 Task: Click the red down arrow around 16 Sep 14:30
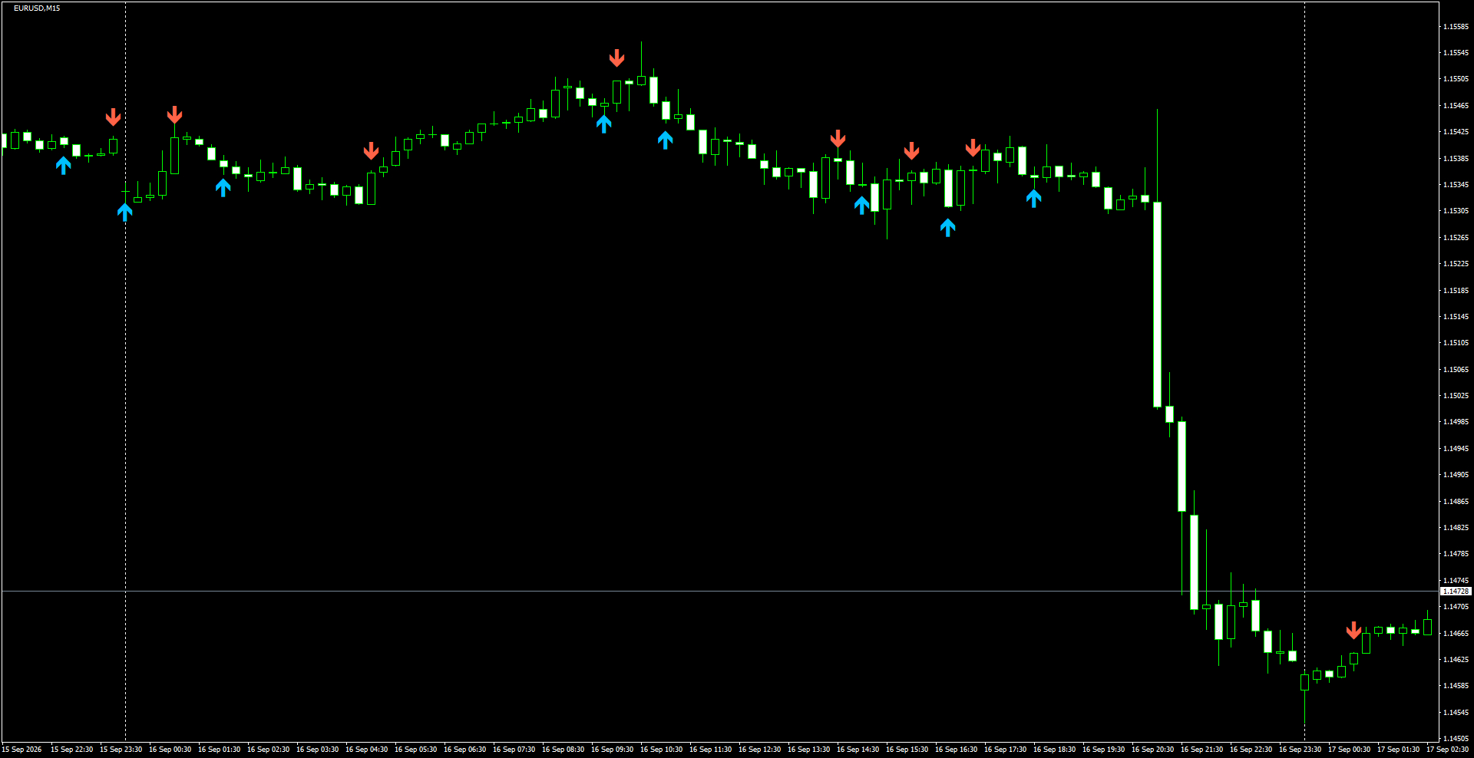pos(838,138)
